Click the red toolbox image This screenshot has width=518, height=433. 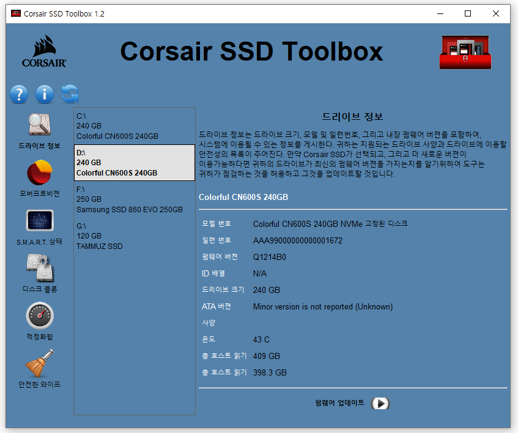[x=465, y=52]
